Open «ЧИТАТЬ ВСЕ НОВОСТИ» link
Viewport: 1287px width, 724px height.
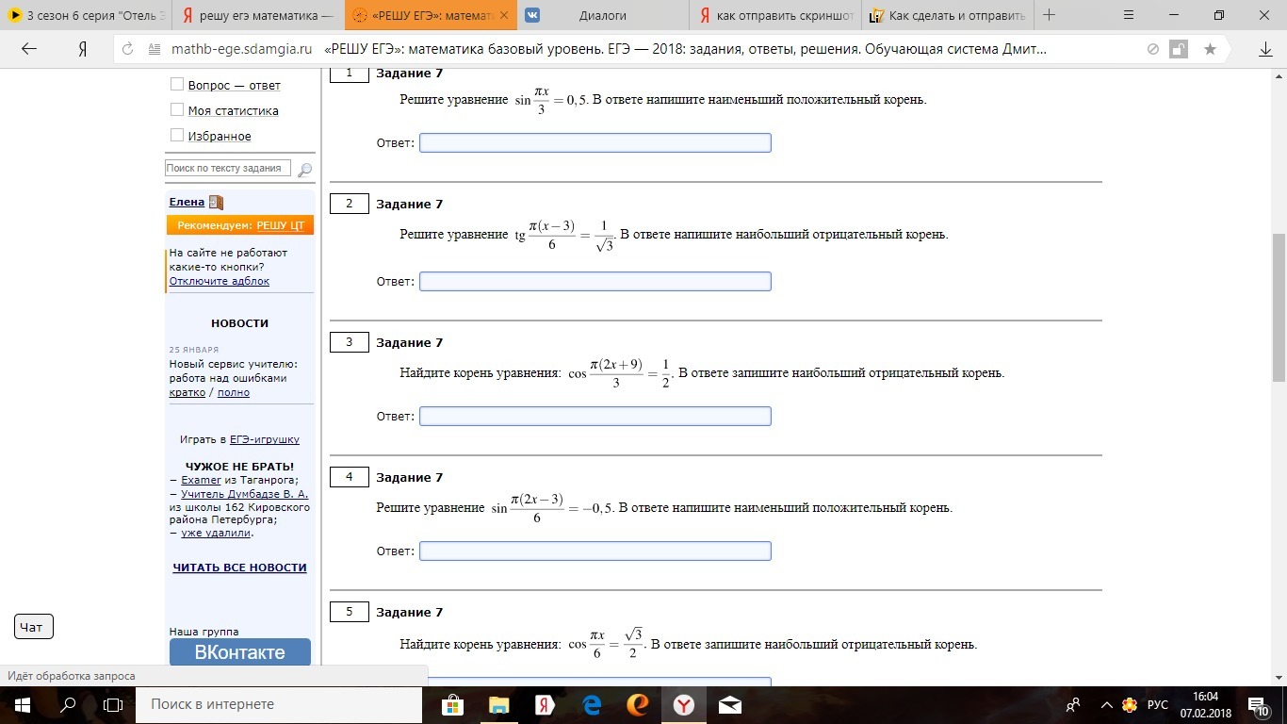click(x=239, y=568)
